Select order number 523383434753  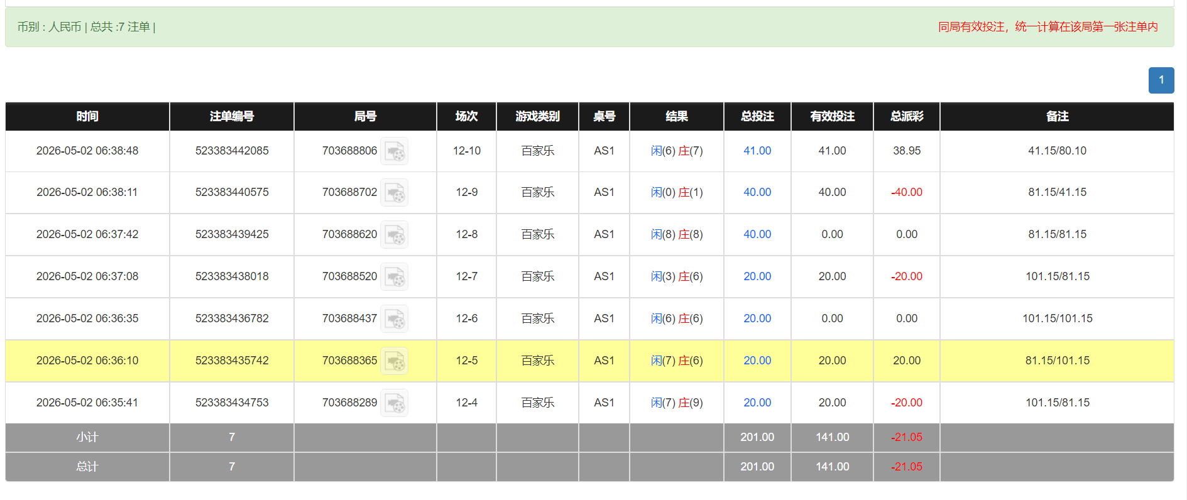(x=232, y=403)
